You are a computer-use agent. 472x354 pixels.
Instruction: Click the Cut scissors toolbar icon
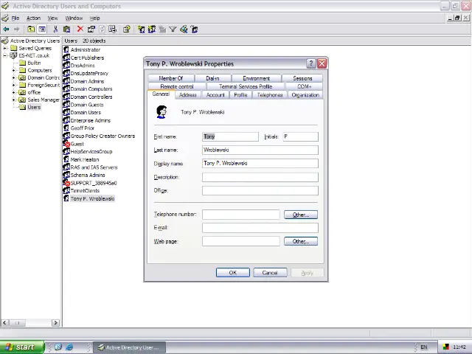click(55, 29)
